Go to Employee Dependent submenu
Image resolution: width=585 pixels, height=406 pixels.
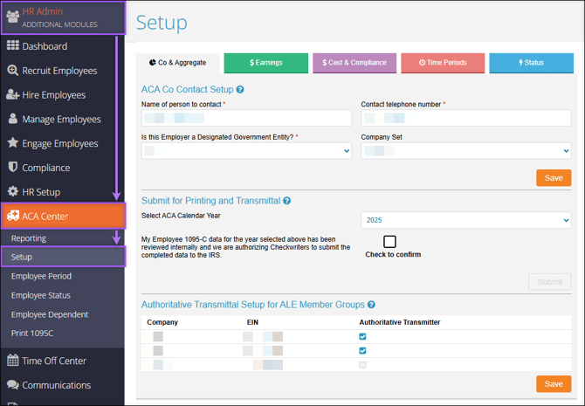click(x=62, y=314)
